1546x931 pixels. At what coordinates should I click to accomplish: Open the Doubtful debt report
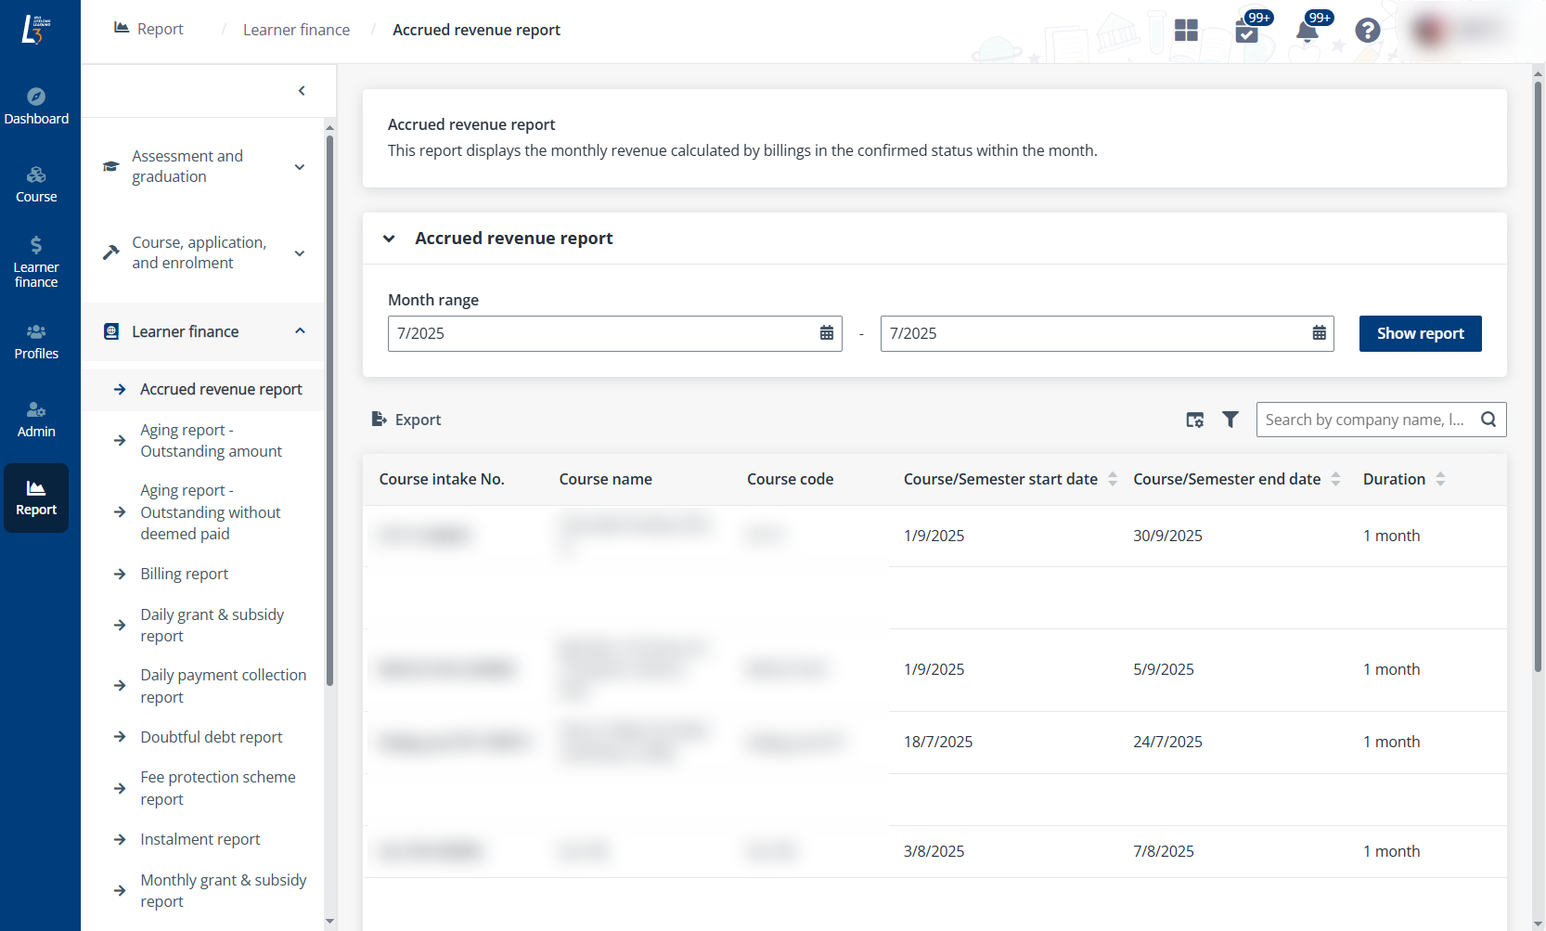pos(211,737)
